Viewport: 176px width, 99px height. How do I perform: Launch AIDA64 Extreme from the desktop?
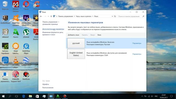click(16, 6)
